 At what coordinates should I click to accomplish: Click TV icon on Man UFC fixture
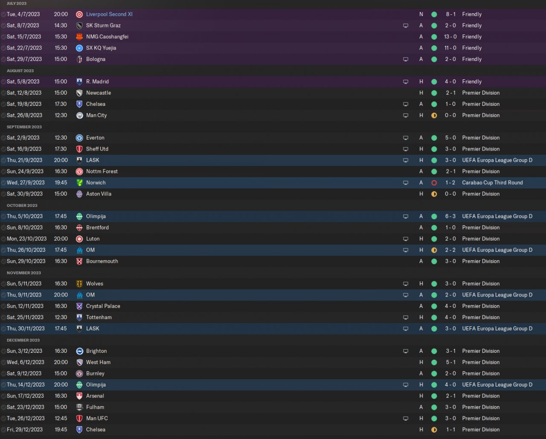[406, 419]
